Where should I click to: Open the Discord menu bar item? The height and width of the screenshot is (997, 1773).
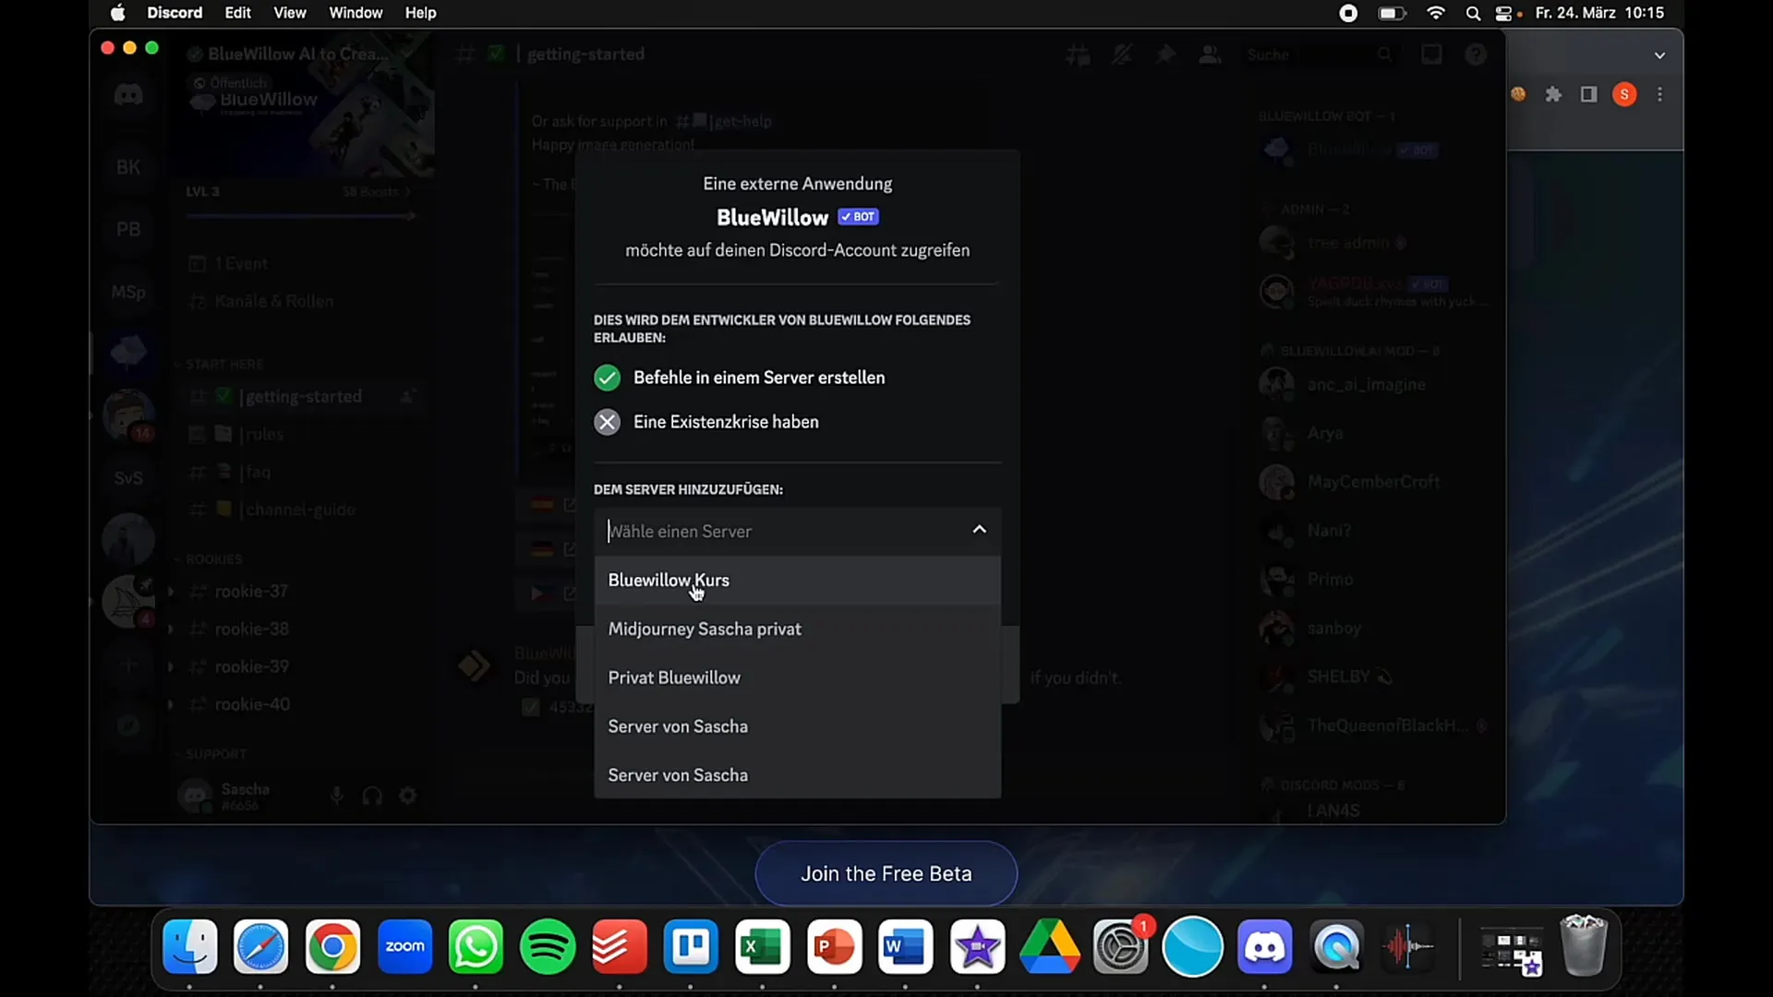(x=175, y=13)
